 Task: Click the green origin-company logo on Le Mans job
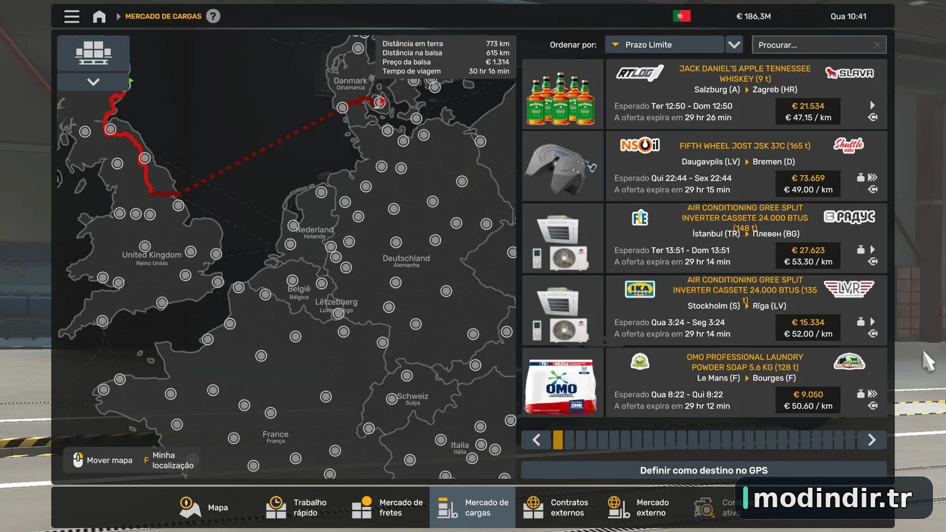pos(640,361)
